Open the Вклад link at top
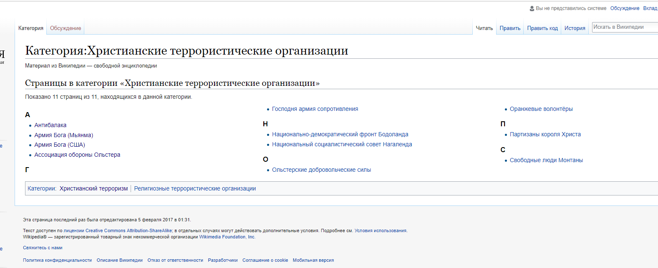The height and width of the screenshot is (268, 658). (650, 8)
